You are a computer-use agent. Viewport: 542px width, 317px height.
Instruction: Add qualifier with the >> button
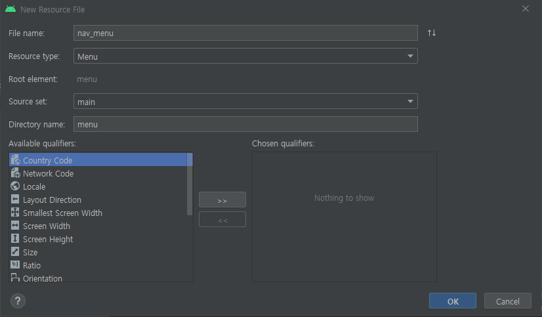click(x=222, y=200)
